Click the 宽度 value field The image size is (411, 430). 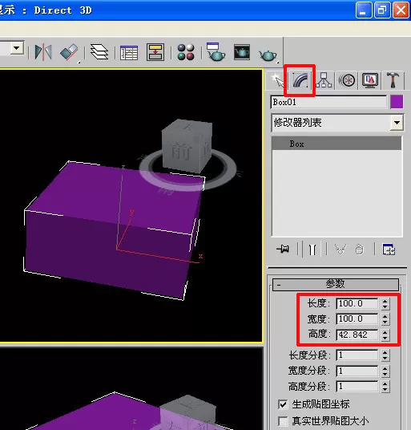pos(357,319)
